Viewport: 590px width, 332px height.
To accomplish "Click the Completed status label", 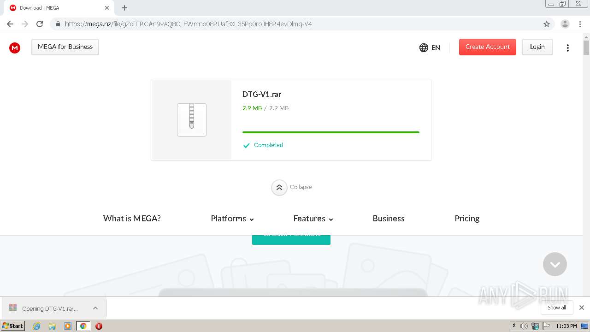I will click(x=268, y=145).
